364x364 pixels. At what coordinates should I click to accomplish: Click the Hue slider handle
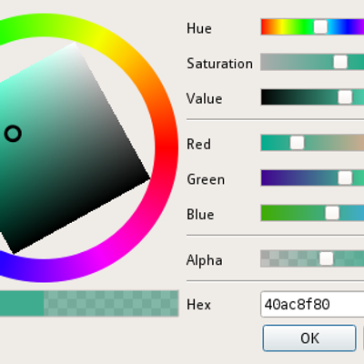coord(320,27)
